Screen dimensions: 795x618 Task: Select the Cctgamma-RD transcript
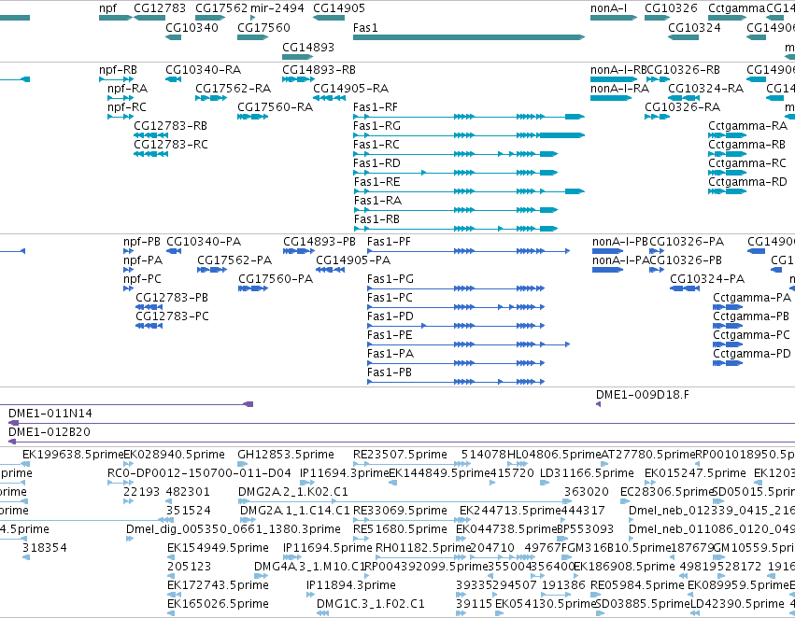click(728, 191)
